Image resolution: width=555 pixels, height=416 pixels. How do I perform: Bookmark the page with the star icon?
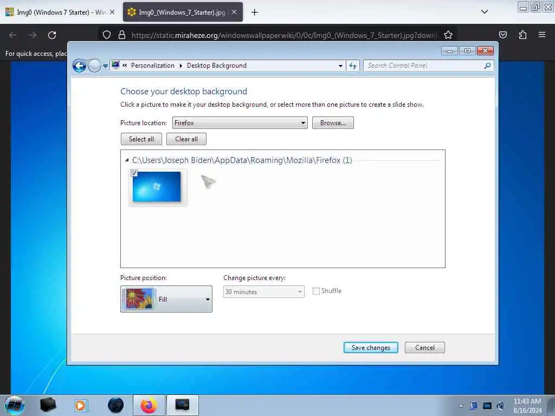448,35
